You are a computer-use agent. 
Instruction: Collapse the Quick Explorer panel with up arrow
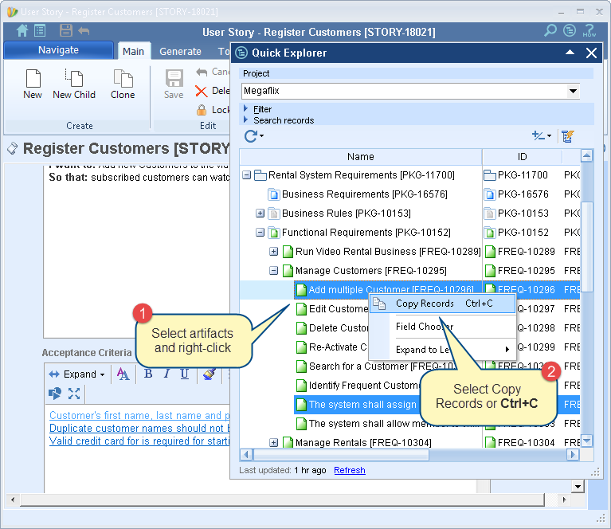tap(570, 53)
